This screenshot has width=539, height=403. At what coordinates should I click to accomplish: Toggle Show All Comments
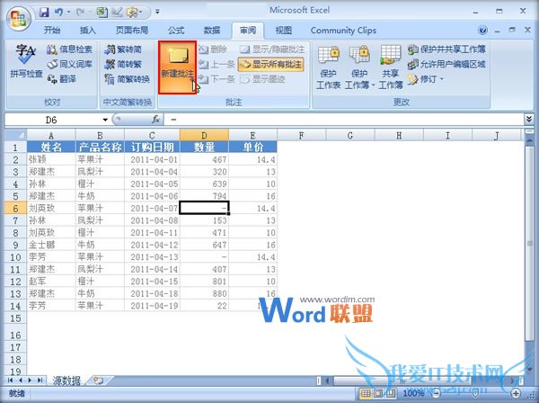point(271,64)
